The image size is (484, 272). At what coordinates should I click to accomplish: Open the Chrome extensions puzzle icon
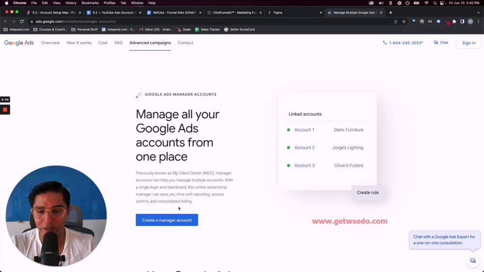(454, 22)
